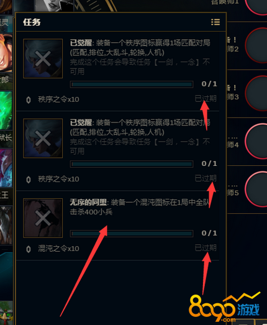Click 无序的同盟 mission progress bar

132,234
